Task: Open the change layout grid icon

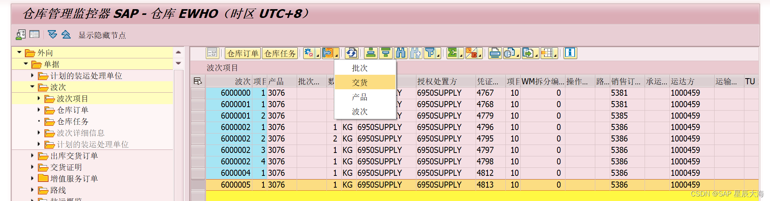Action: (547, 53)
